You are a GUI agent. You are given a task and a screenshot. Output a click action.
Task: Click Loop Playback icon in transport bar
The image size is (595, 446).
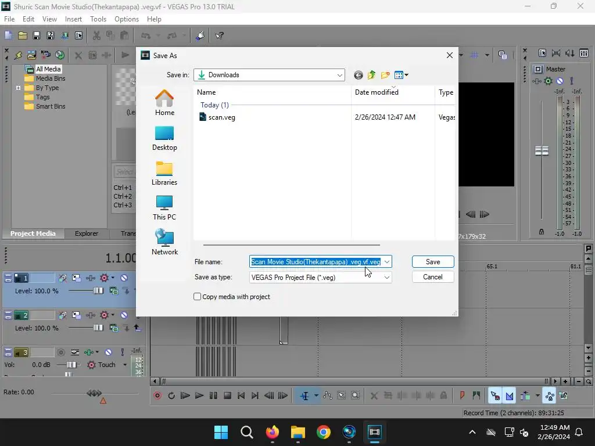171,395
